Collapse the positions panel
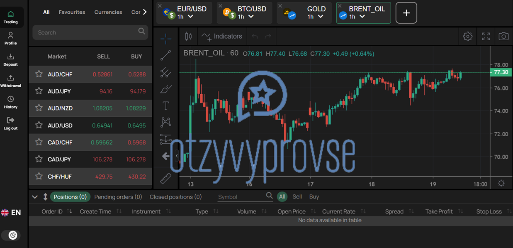513x248 pixels. [35, 197]
